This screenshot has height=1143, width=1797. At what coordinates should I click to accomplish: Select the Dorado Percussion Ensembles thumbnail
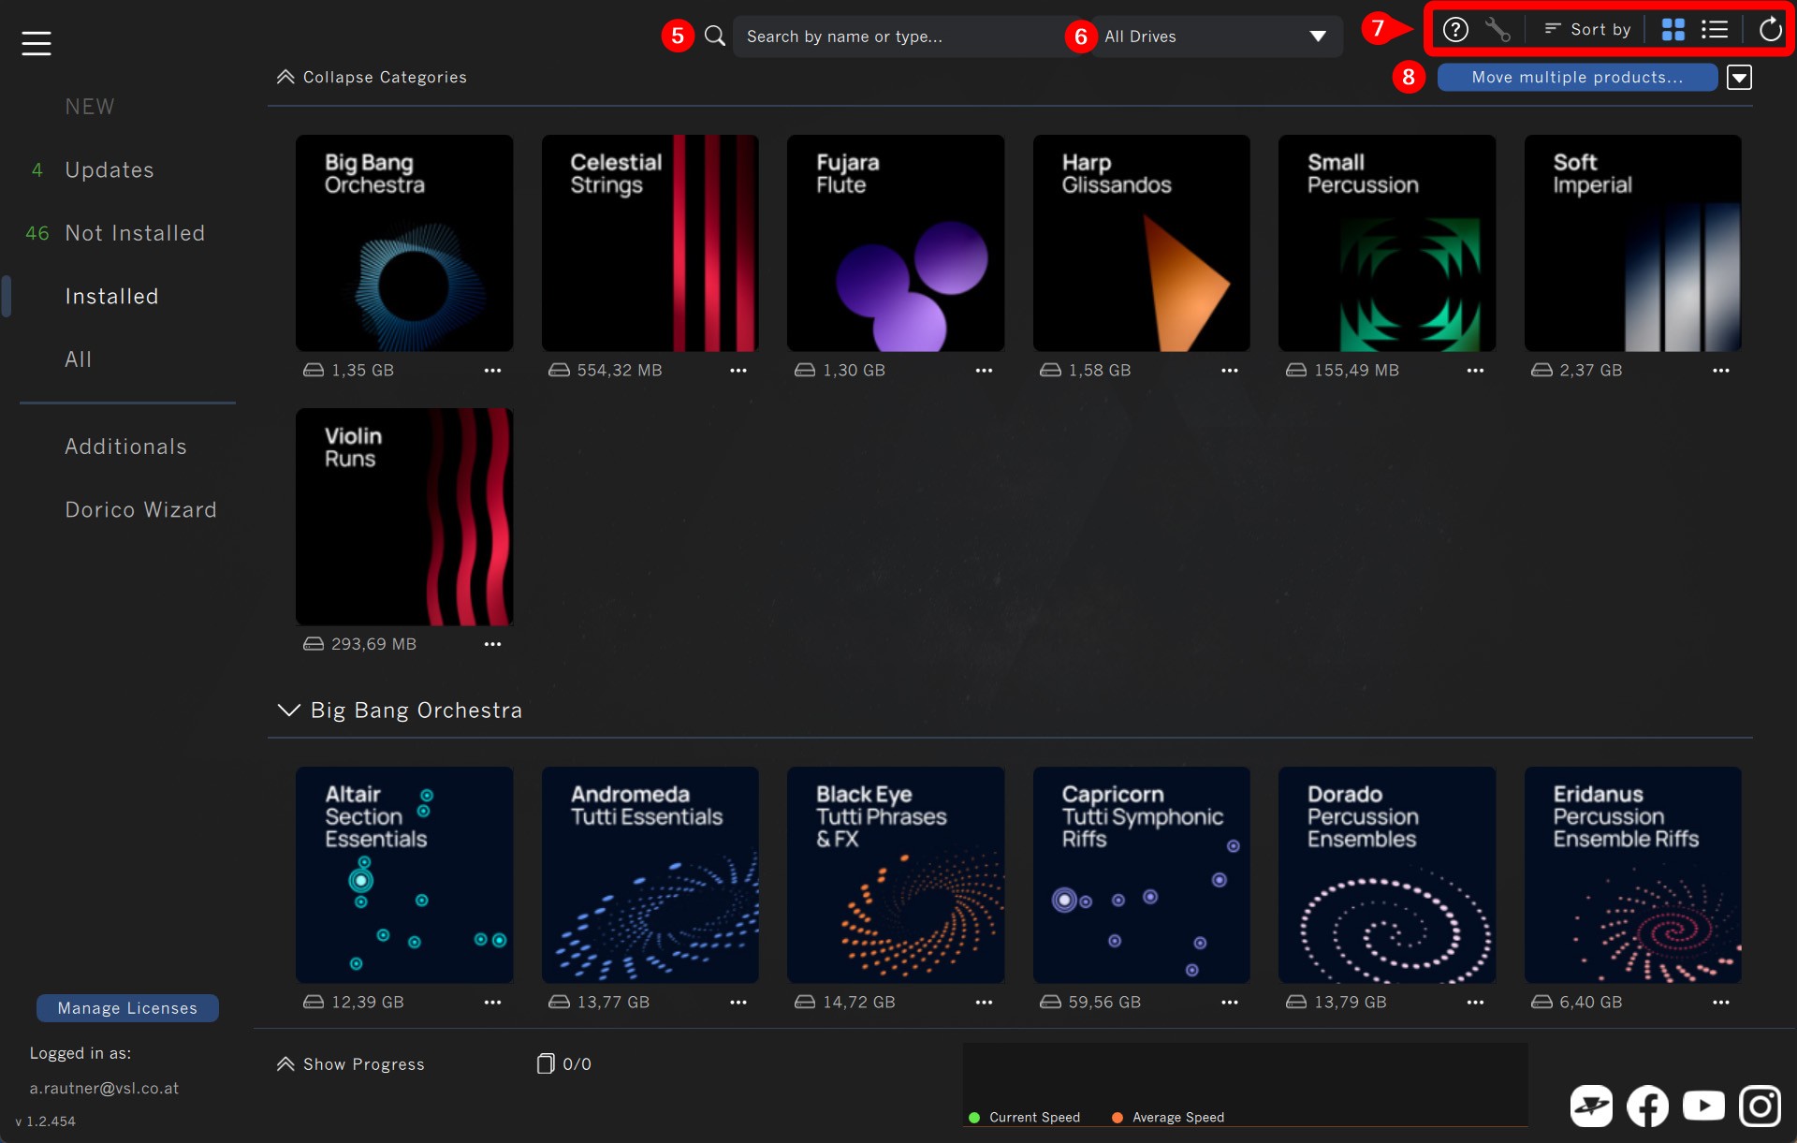1387,875
